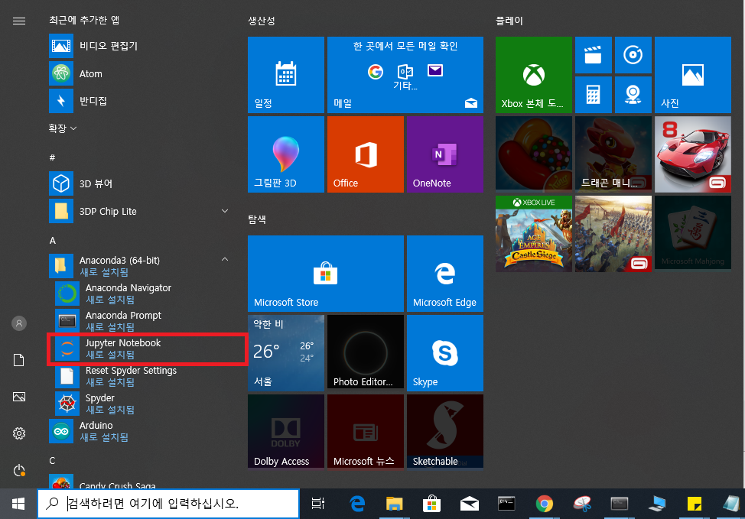
Task: Focus the taskbar search box
Action: coord(169,503)
